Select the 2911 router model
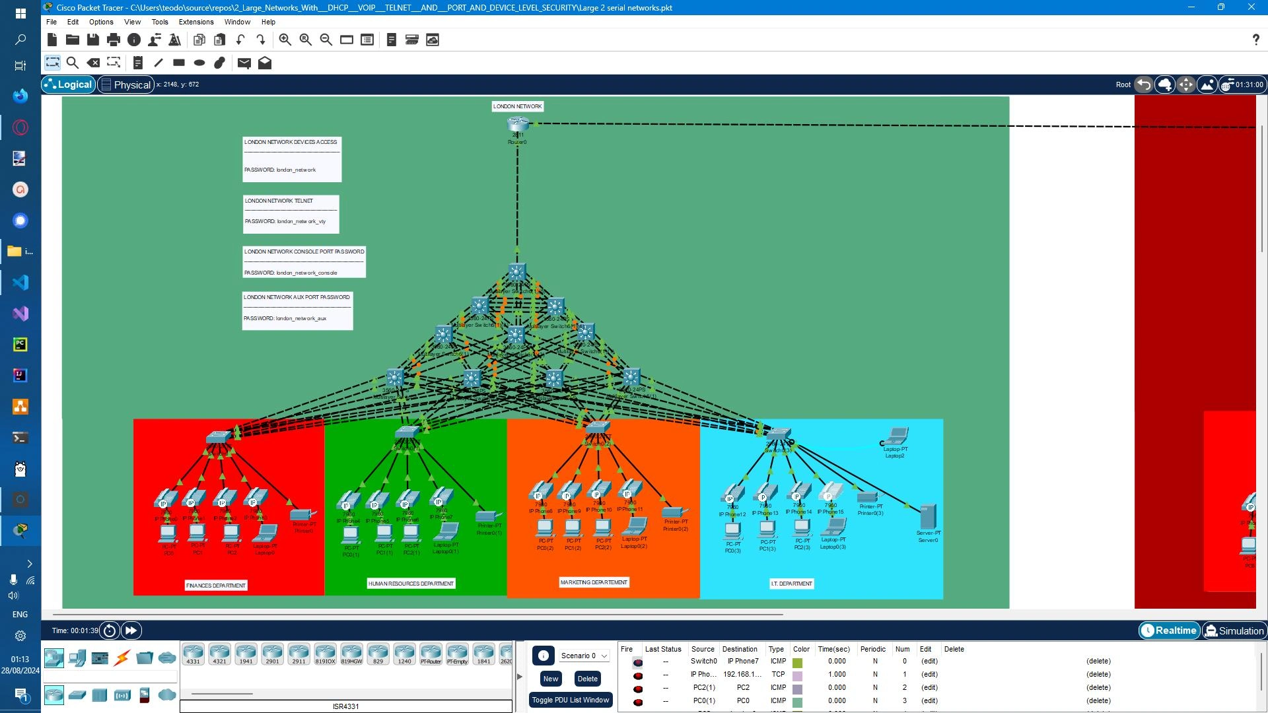 (x=299, y=654)
